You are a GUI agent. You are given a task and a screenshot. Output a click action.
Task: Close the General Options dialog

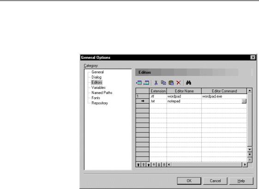253,57
